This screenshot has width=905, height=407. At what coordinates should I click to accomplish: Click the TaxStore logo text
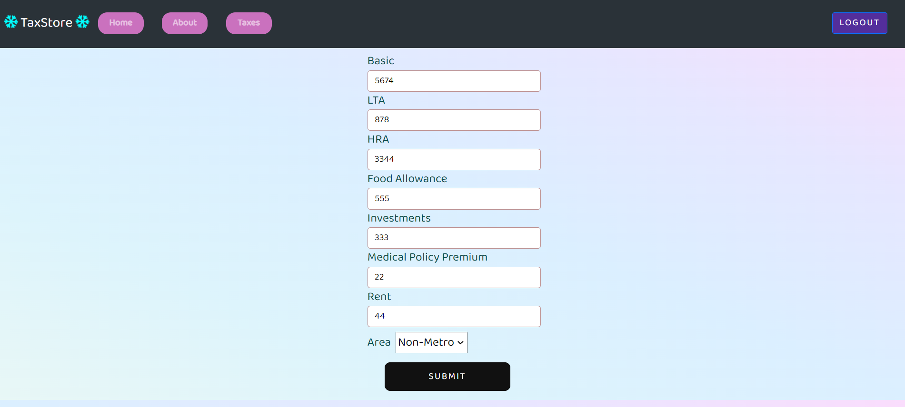coord(46,22)
